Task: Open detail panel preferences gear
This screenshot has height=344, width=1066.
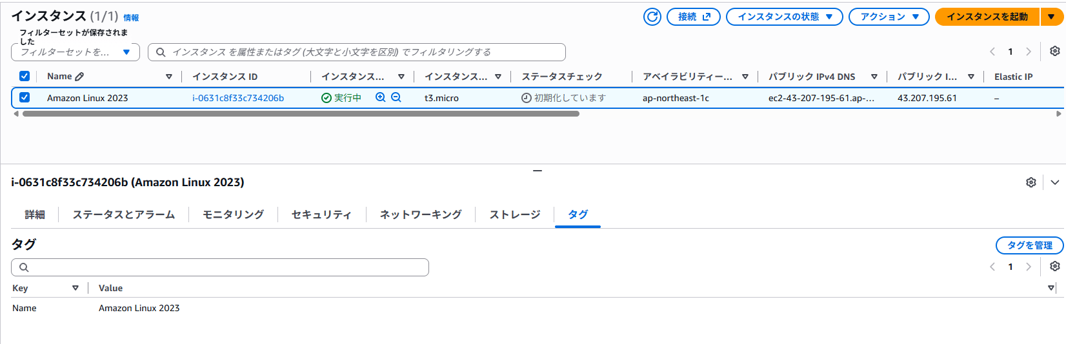Action: 1031,182
